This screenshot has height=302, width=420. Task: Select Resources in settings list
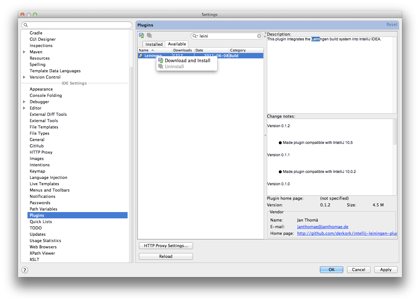click(39, 58)
